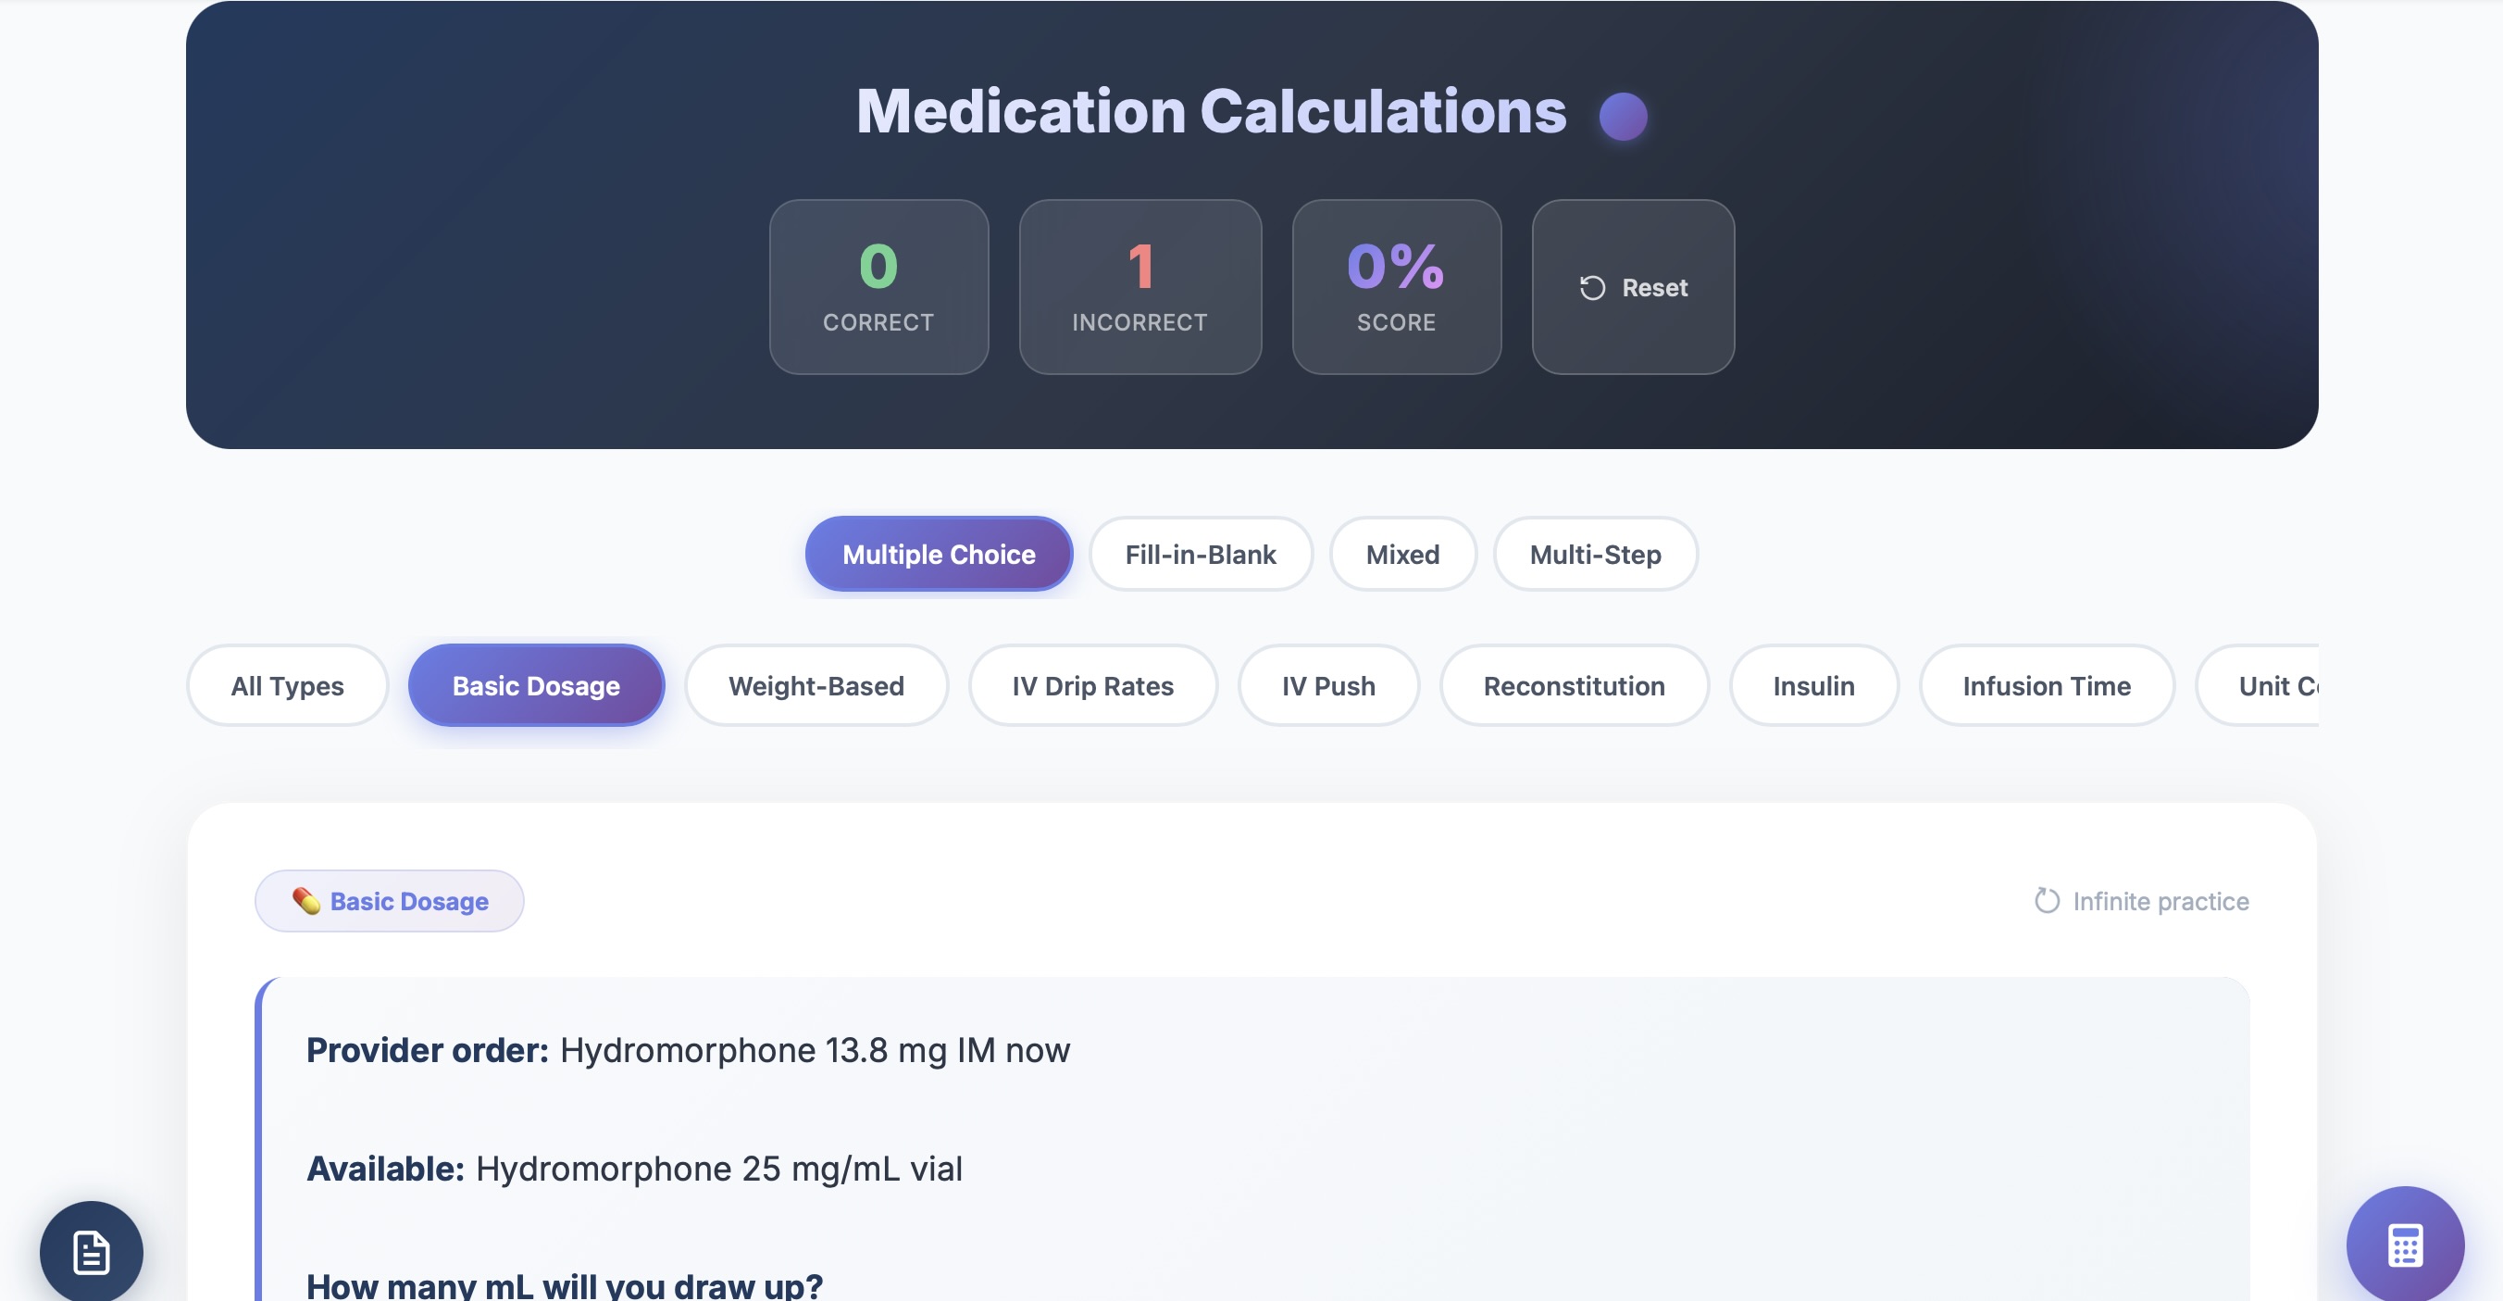Screen dimensions: 2503x1301
Task: Click the pill icon on the Basic Dosage badge
Action: pyautogui.click(x=306, y=900)
